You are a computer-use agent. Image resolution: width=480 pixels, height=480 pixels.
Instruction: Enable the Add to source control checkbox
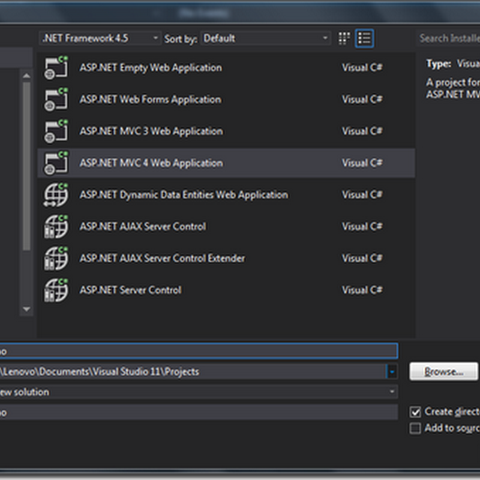pyautogui.click(x=415, y=428)
